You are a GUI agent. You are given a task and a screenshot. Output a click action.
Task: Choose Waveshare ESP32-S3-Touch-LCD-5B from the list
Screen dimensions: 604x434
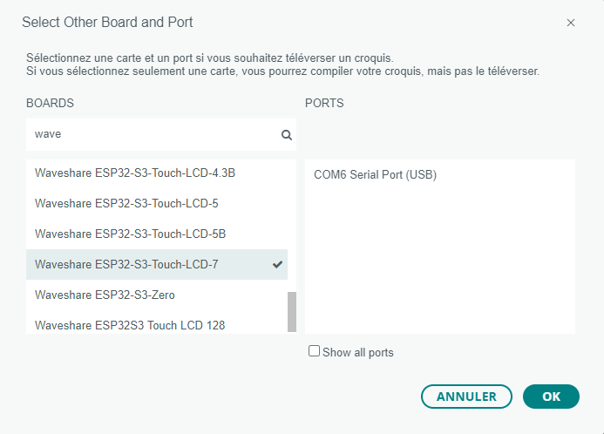pyautogui.click(x=157, y=234)
